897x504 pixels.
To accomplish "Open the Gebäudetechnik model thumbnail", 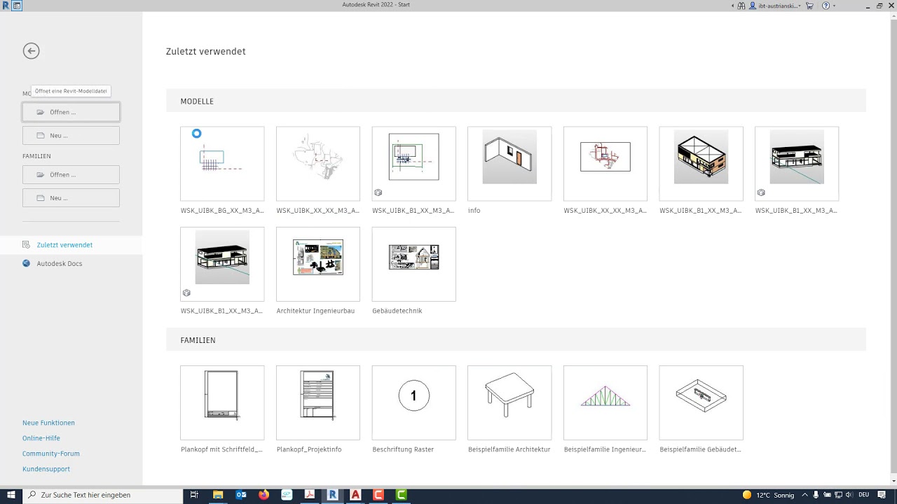I will point(414,264).
